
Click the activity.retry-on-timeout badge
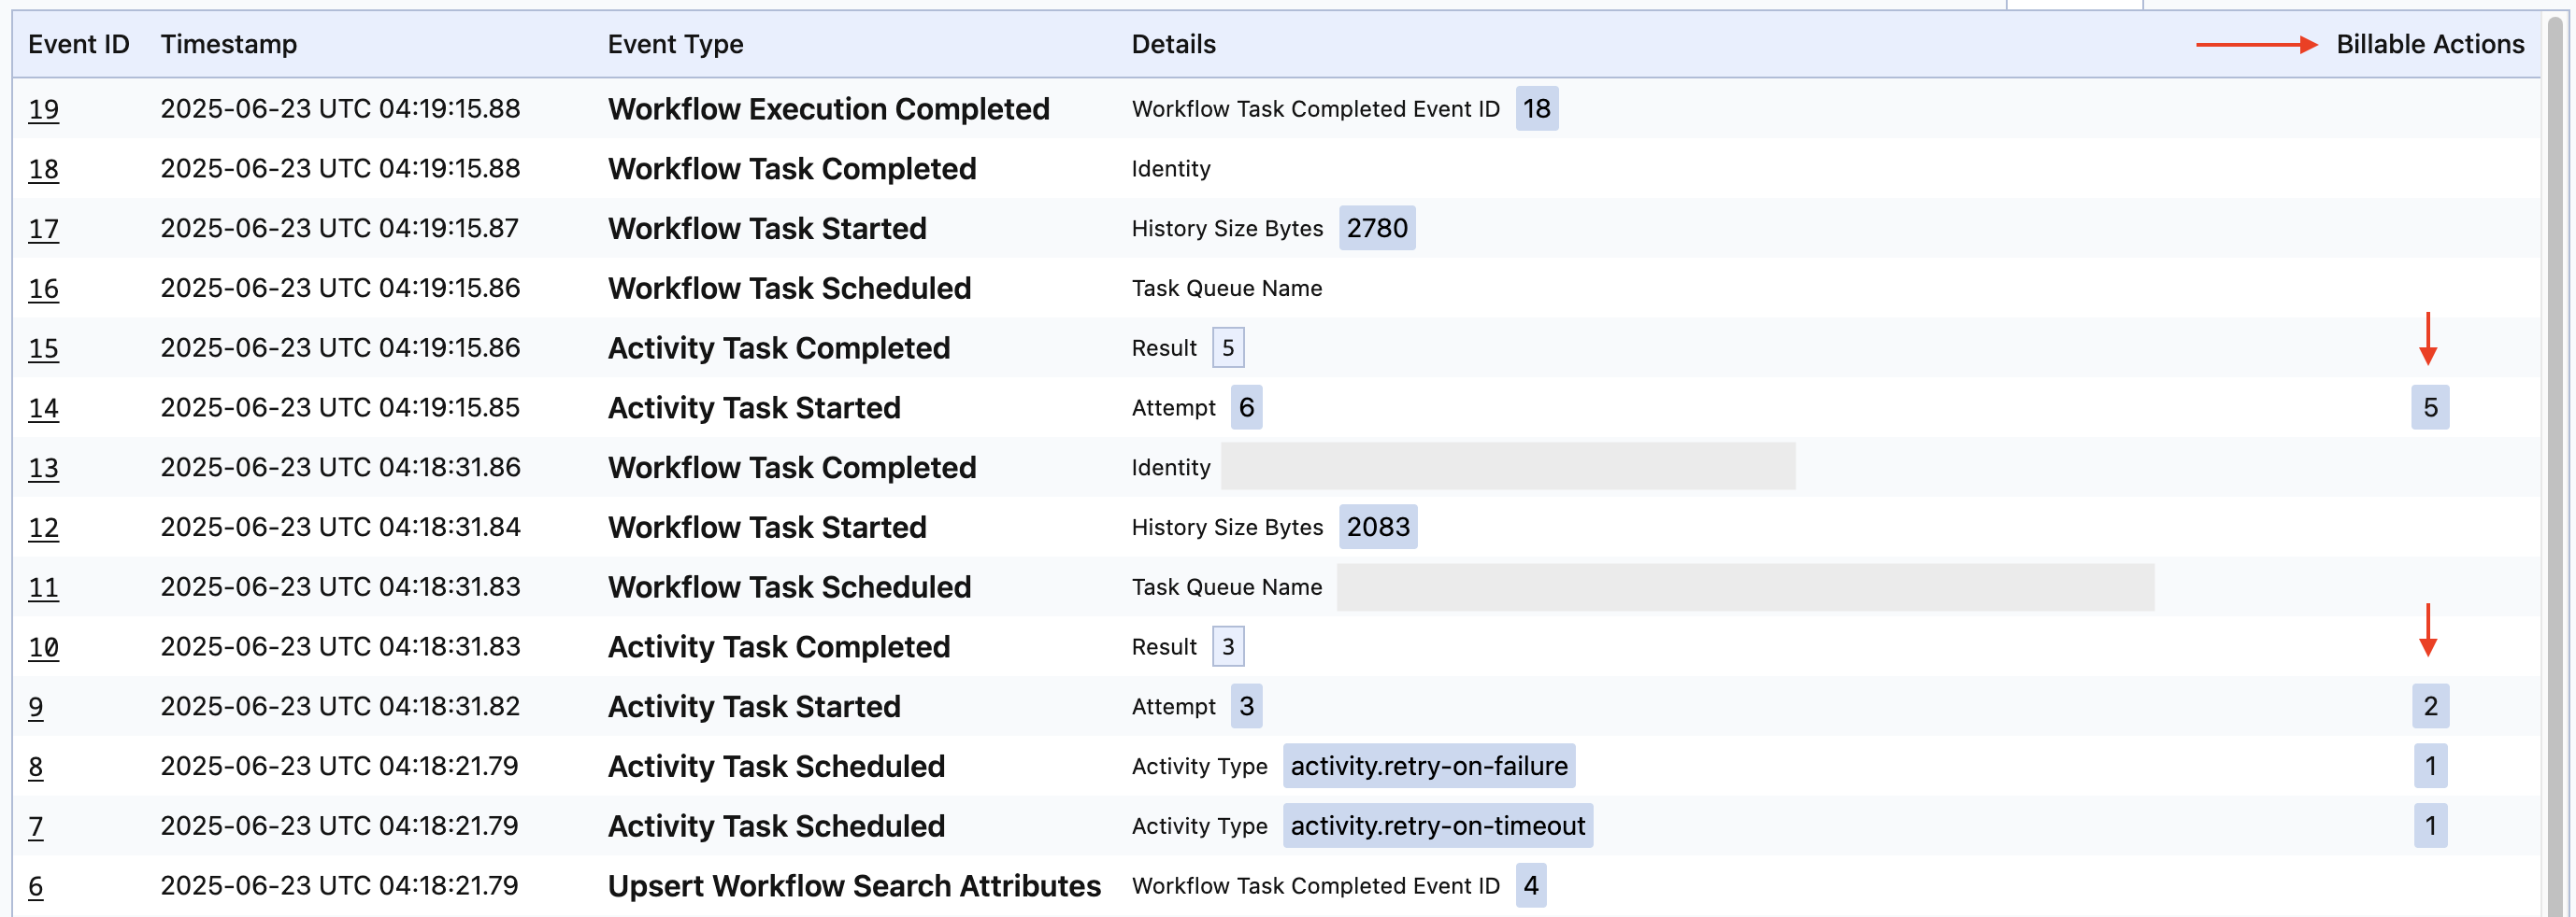1437,825
